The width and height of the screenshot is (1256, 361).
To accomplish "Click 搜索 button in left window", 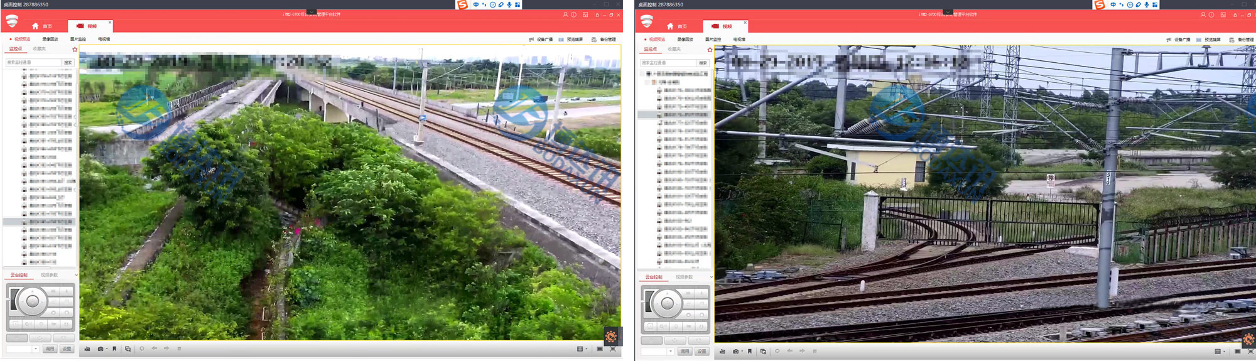I will [68, 62].
